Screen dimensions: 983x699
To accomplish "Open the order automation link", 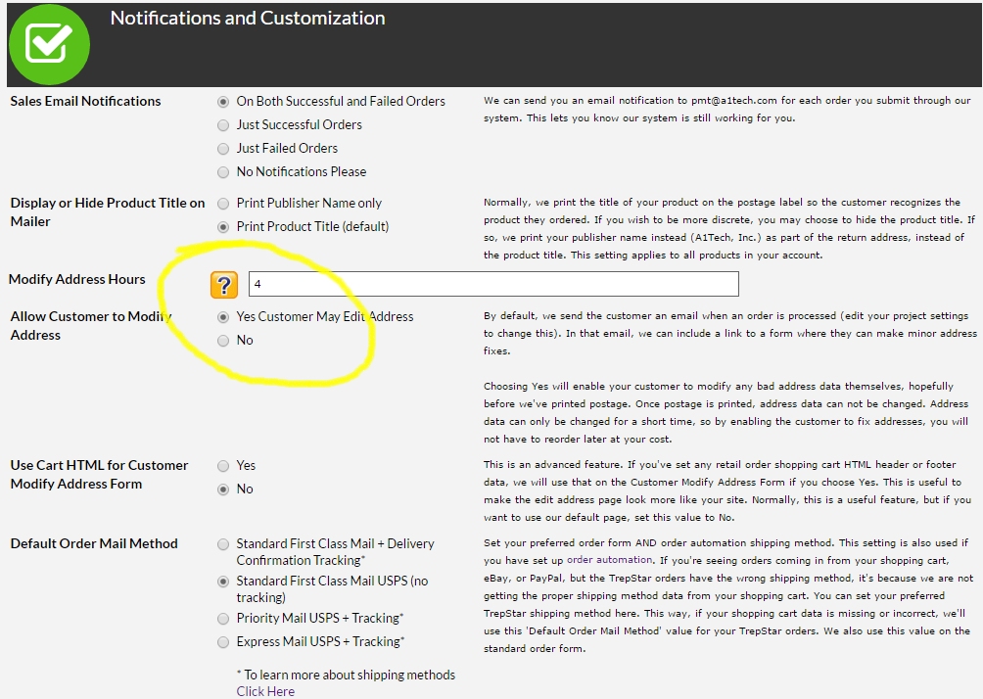I will (x=609, y=560).
